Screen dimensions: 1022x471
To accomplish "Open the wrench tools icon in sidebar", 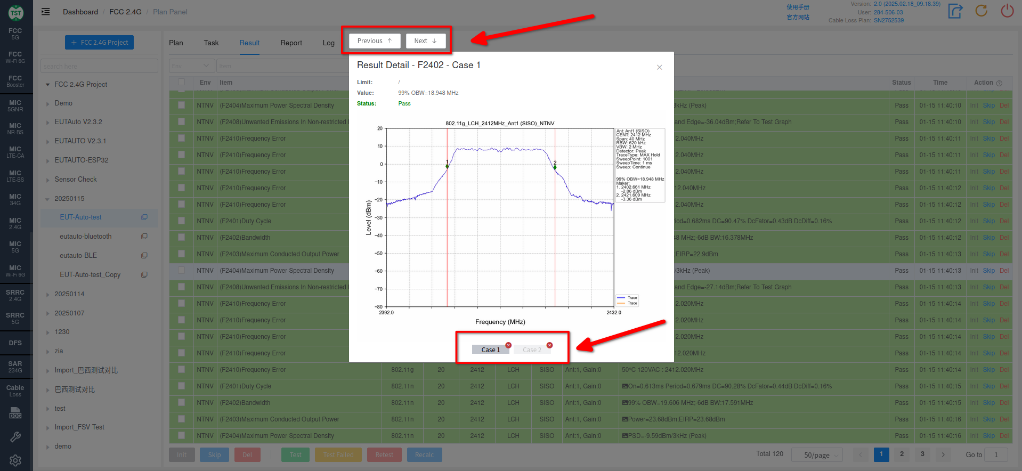I will (15, 437).
